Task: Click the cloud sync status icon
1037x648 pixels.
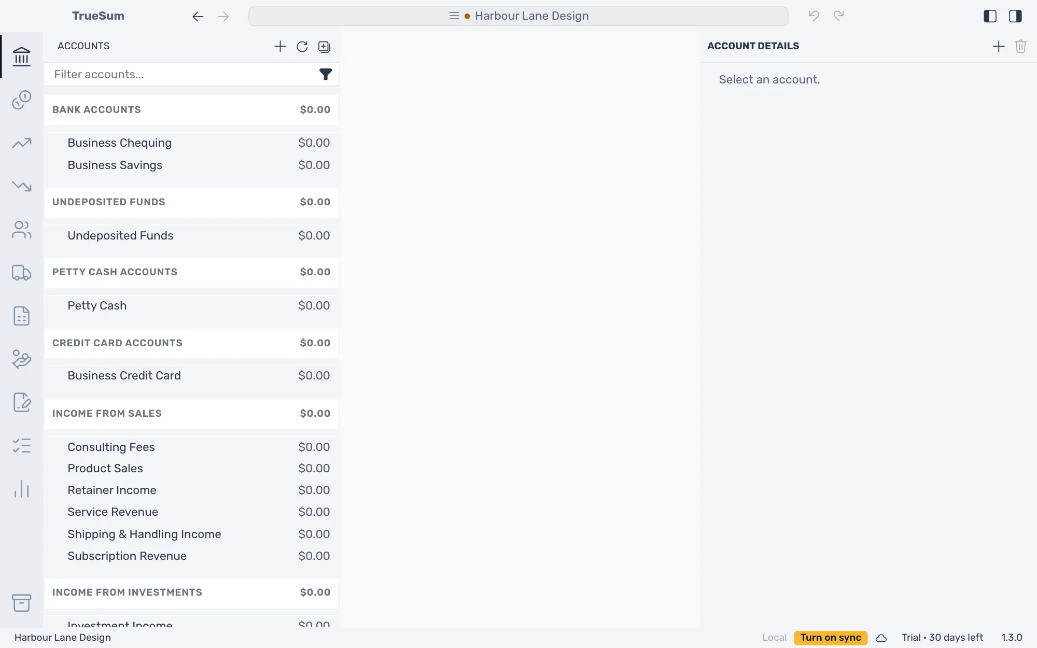Action: [x=881, y=638]
